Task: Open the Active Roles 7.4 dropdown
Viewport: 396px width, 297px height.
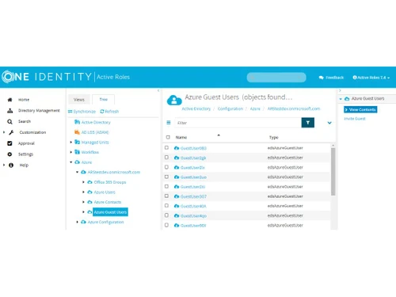Action: 371,78
